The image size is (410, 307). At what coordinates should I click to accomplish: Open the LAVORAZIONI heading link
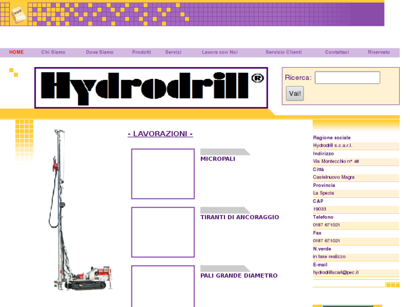[x=160, y=134]
